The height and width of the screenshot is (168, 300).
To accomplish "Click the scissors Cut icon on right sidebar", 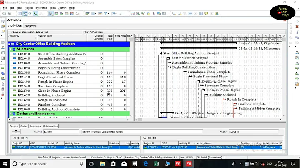I will [x=297, y=32].
